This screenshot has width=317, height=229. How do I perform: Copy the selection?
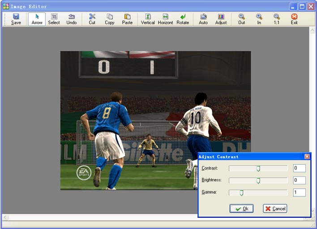(x=110, y=19)
